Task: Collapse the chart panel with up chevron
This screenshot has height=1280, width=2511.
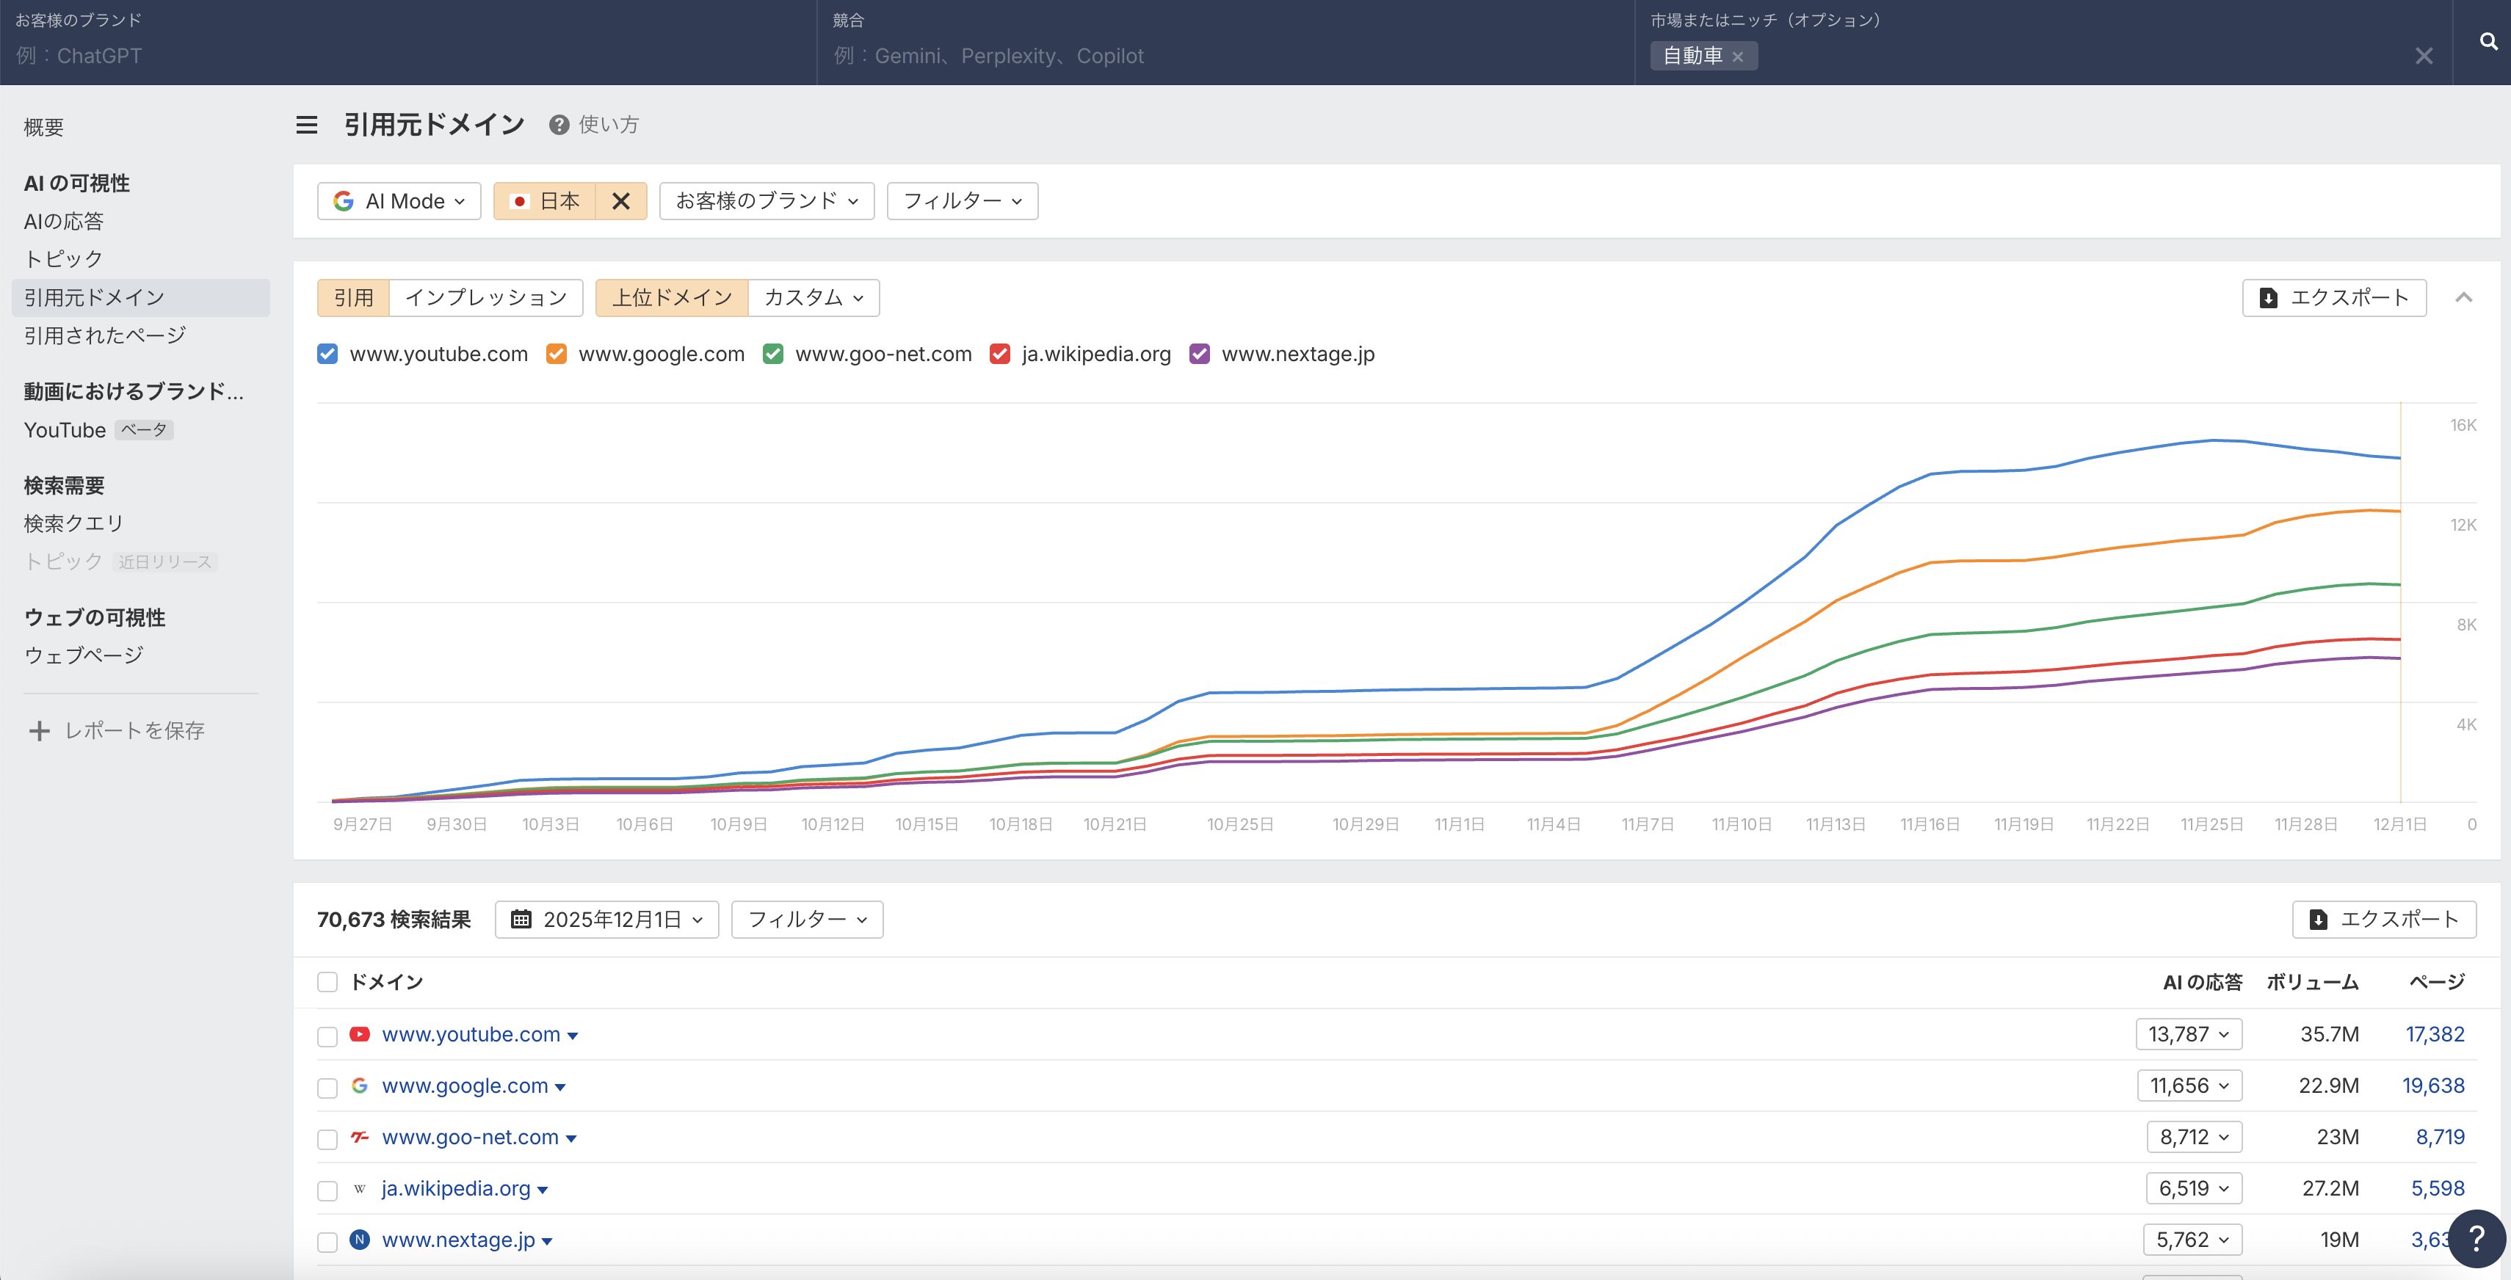Action: [2463, 298]
